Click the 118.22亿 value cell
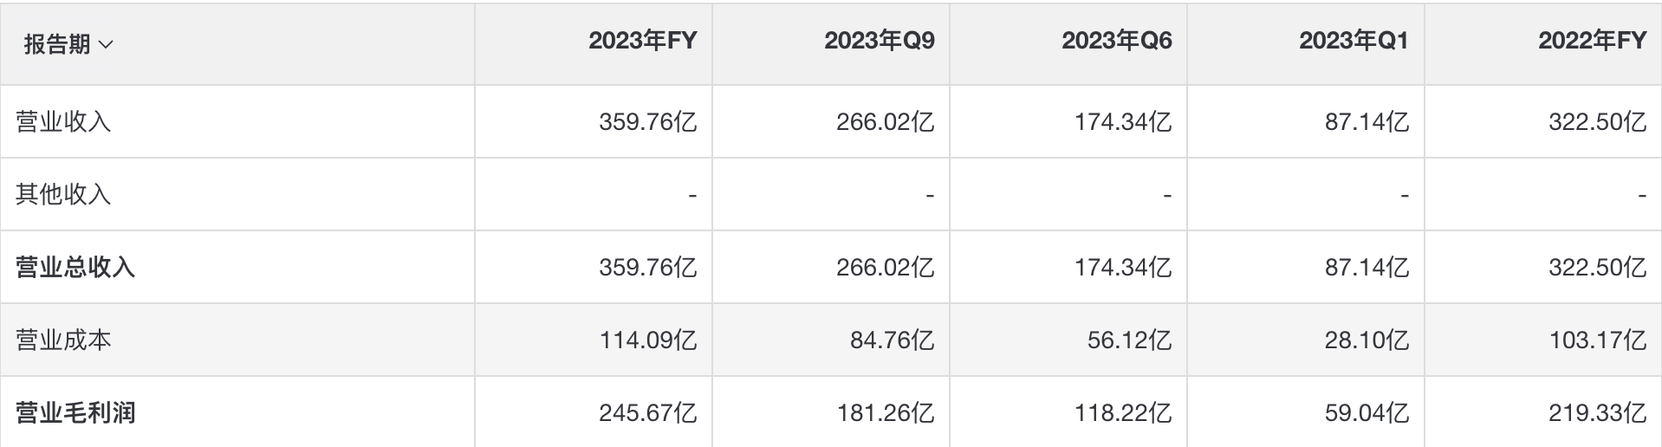The image size is (1662, 447). [x=1123, y=412]
